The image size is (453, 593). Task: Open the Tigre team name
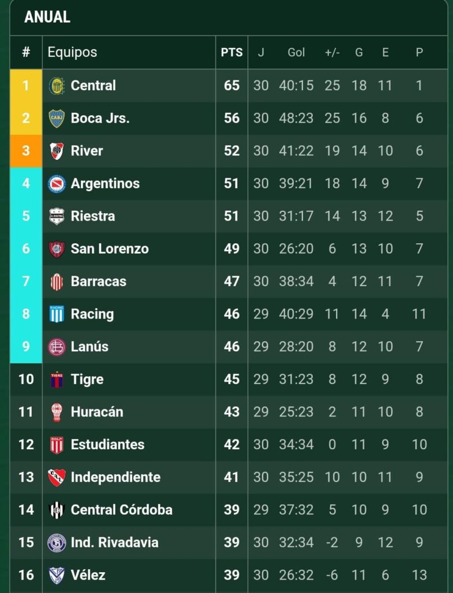coord(87,380)
